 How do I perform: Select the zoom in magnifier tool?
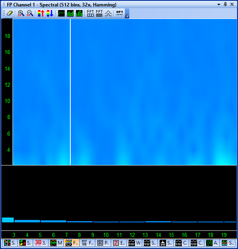(x=21, y=13)
